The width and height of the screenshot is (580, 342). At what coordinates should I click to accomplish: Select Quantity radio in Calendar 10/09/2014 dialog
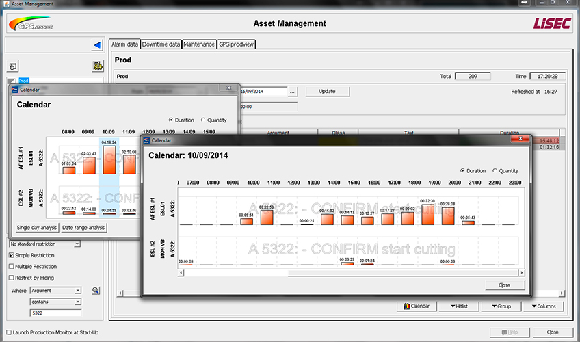(x=496, y=171)
